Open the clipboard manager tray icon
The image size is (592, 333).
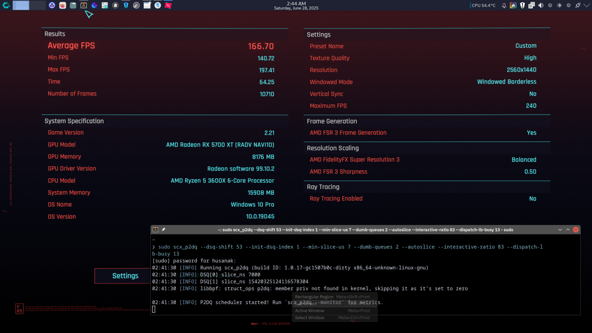click(532, 5)
